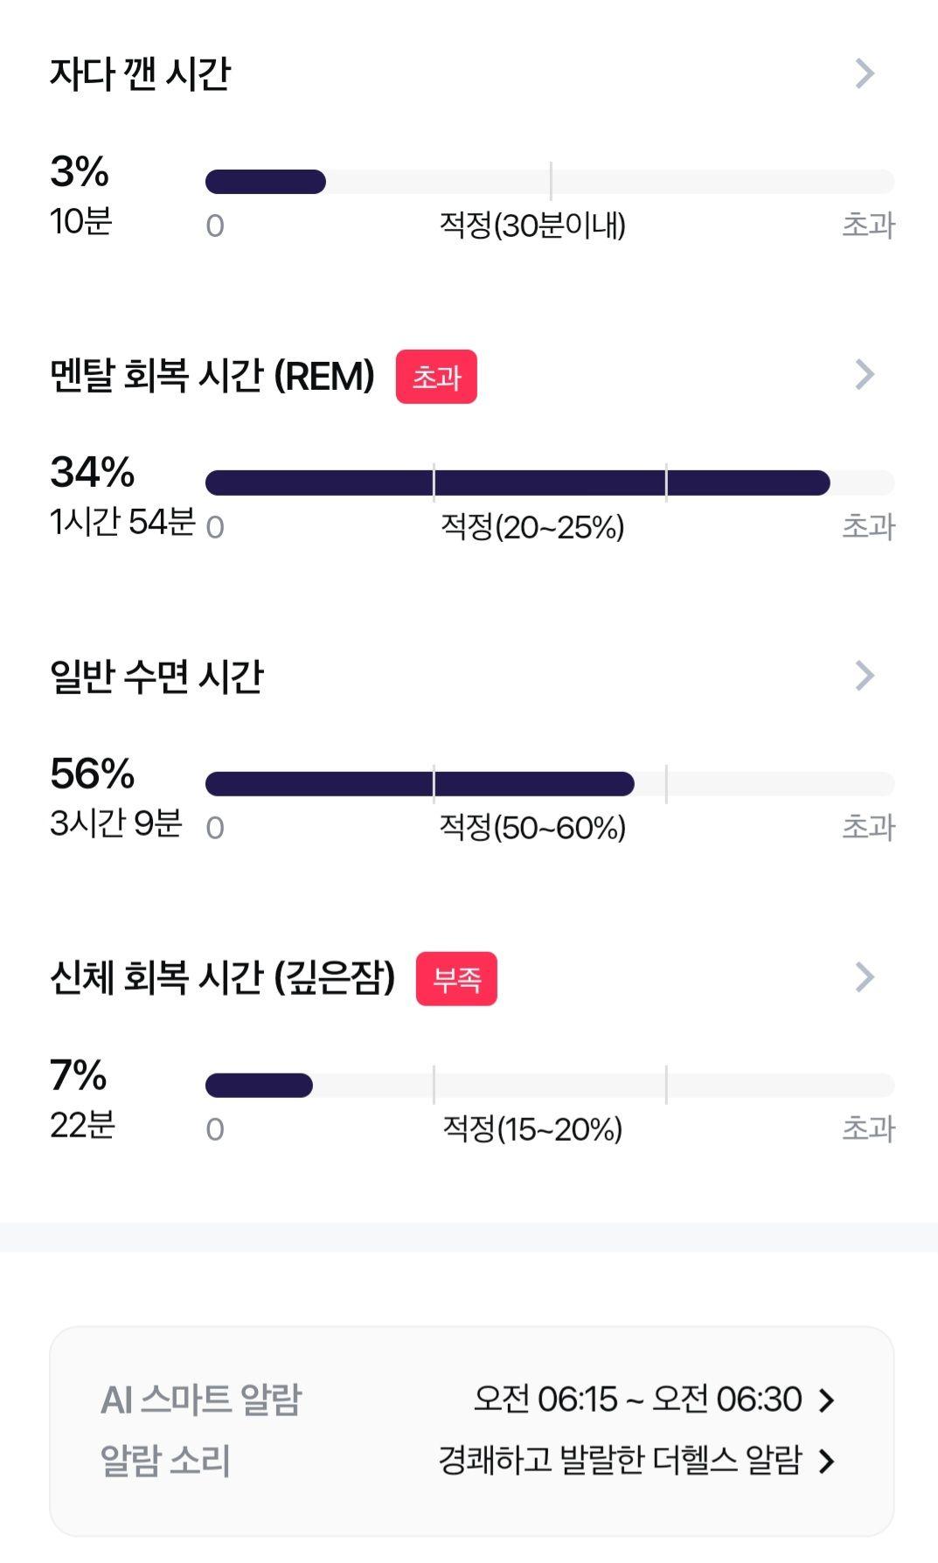938x1563 pixels.
Task: Tap 경쾌하고 발랄한 더헬스 알람 sound option
Action: (x=620, y=1460)
